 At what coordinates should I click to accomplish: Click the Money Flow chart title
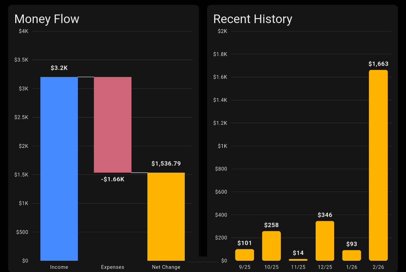tap(46, 19)
